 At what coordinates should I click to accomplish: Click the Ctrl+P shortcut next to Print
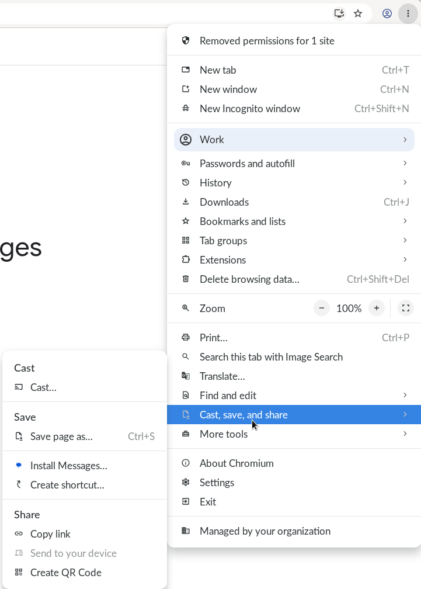tap(395, 338)
